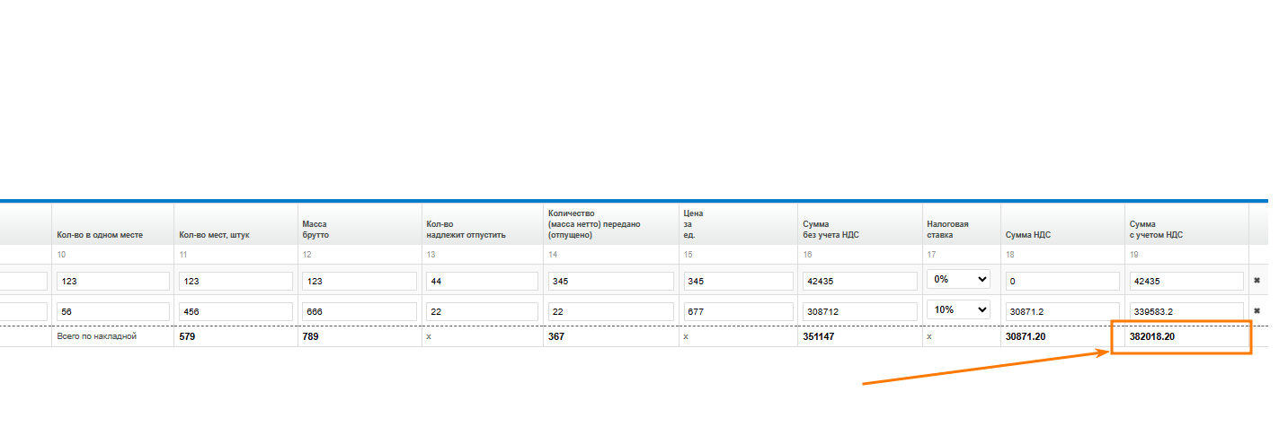This screenshot has height=435, width=1279.
Task: Click the field with value 56
Action: click(113, 310)
